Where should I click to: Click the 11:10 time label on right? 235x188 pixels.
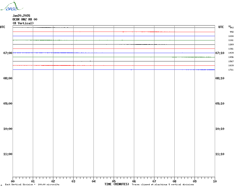tap(220, 154)
